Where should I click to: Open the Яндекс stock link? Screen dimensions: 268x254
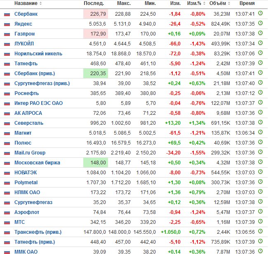point(23,24)
